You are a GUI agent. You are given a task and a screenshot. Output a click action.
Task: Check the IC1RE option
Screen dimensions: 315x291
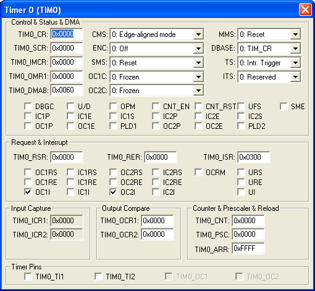70,182
